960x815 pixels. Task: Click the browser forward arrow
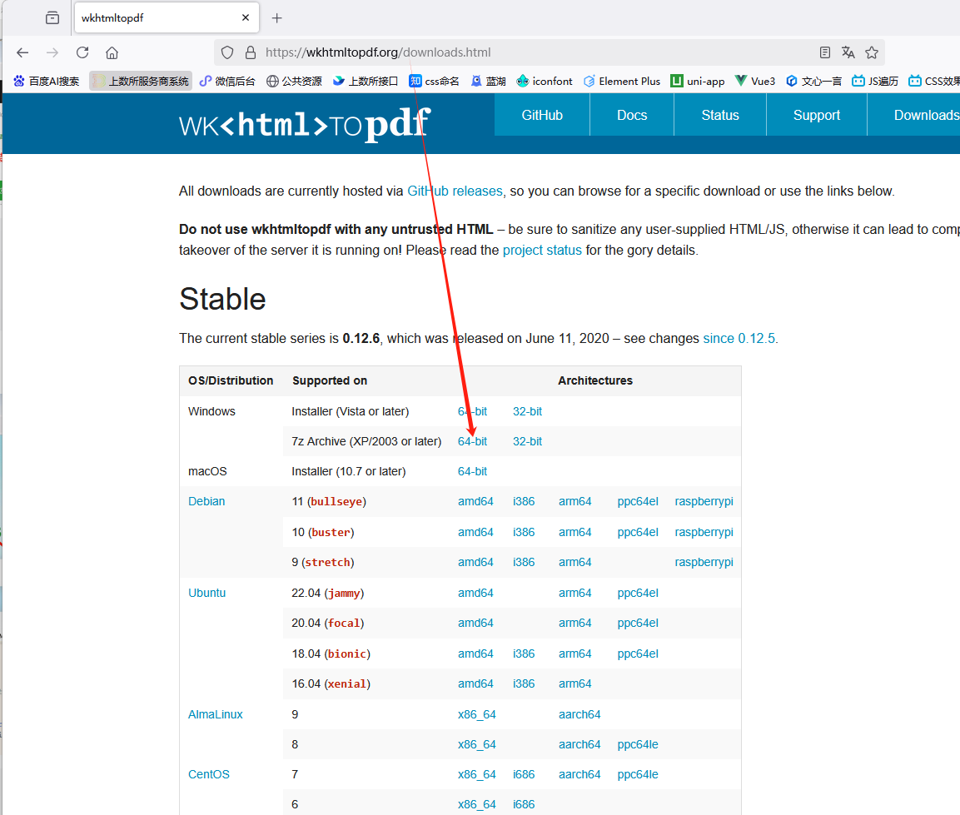(x=52, y=52)
